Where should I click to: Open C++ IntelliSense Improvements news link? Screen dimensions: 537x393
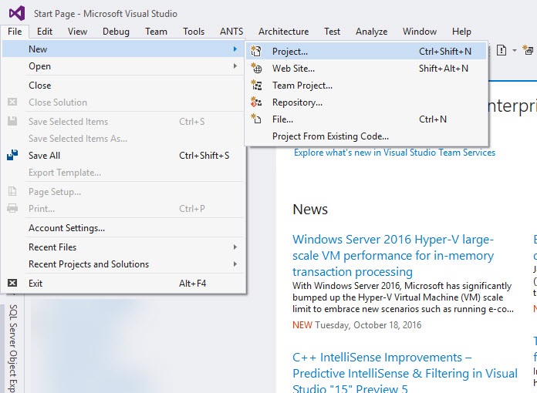405,373
